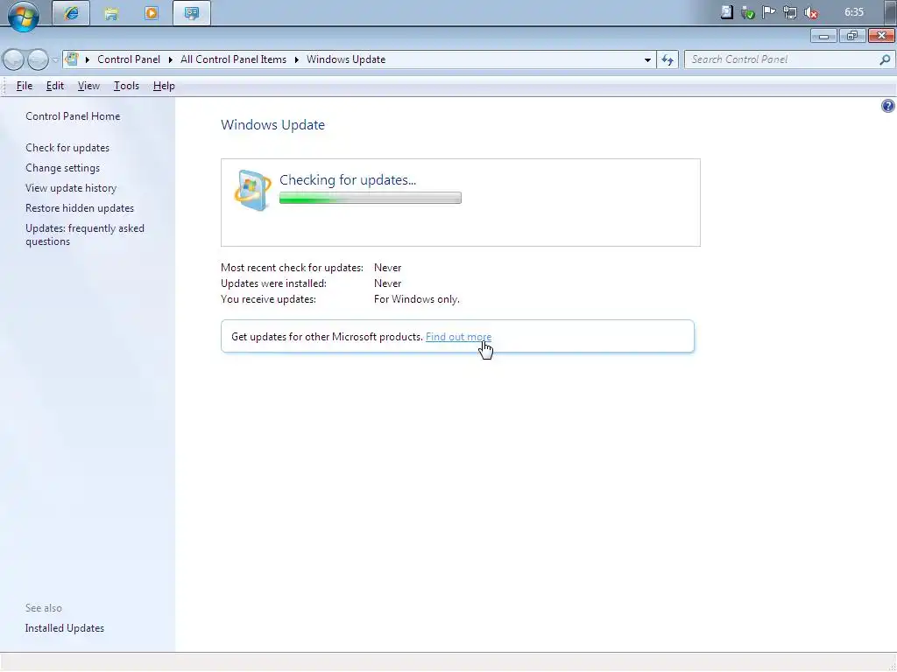Open Updates: frequently asked questions link
Image resolution: width=897 pixels, height=672 pixels.
pos(85,234)
